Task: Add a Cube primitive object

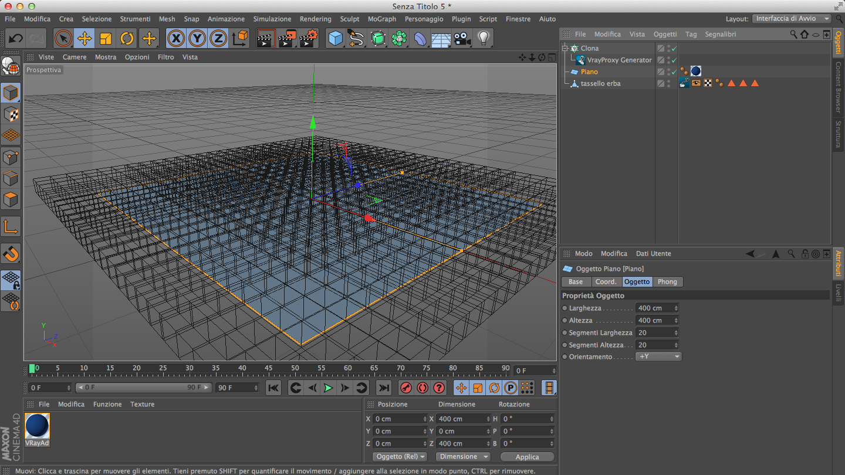Action: [x=335, y=39]
